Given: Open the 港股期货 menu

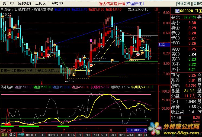Looking at the screenshot, I should (25, 3).
